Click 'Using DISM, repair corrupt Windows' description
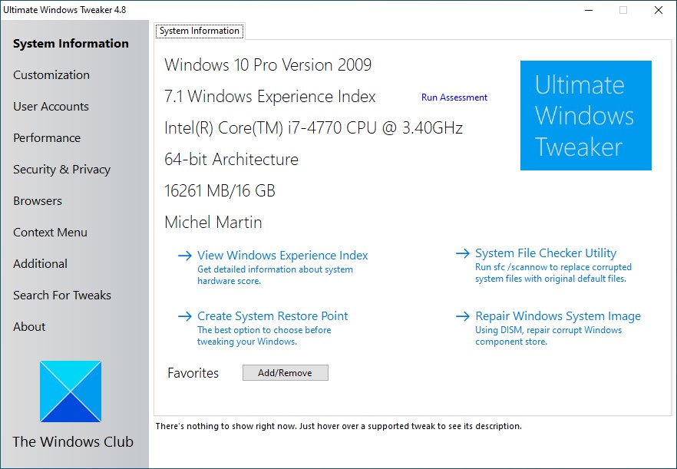The width and height of the screenshot is (677, 469). pos(548,336)
